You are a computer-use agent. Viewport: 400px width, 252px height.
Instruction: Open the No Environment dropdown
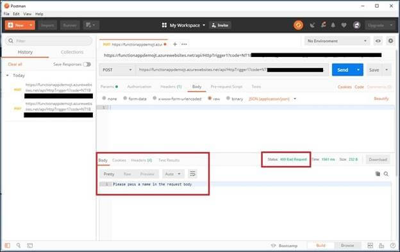point(337,41)
